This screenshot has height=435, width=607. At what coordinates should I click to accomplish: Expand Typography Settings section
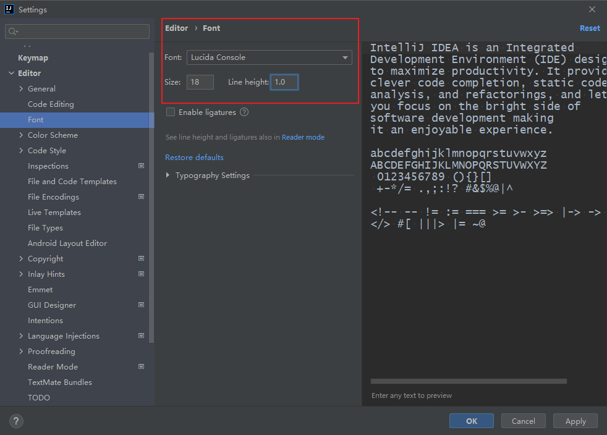(168, 175)
